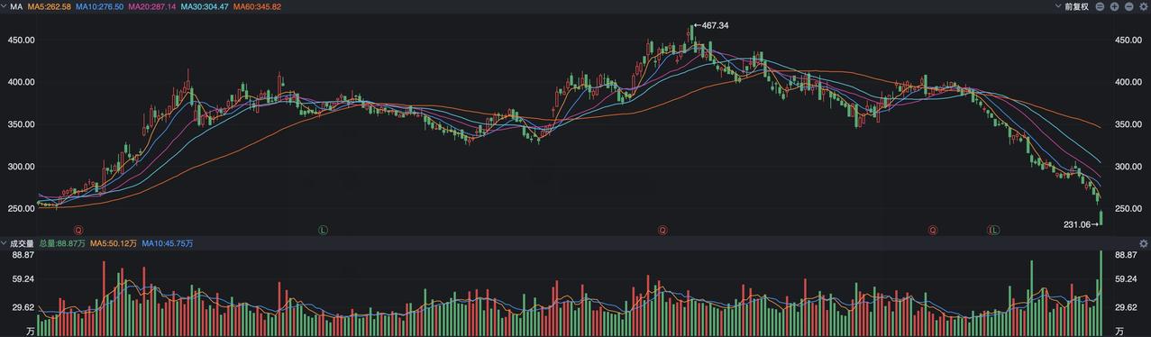Image resolution: width=1151 pixels, height=337 pixels.
Task: Click the 总量:88.87万 volume label
Action: (x=62, y=243)
